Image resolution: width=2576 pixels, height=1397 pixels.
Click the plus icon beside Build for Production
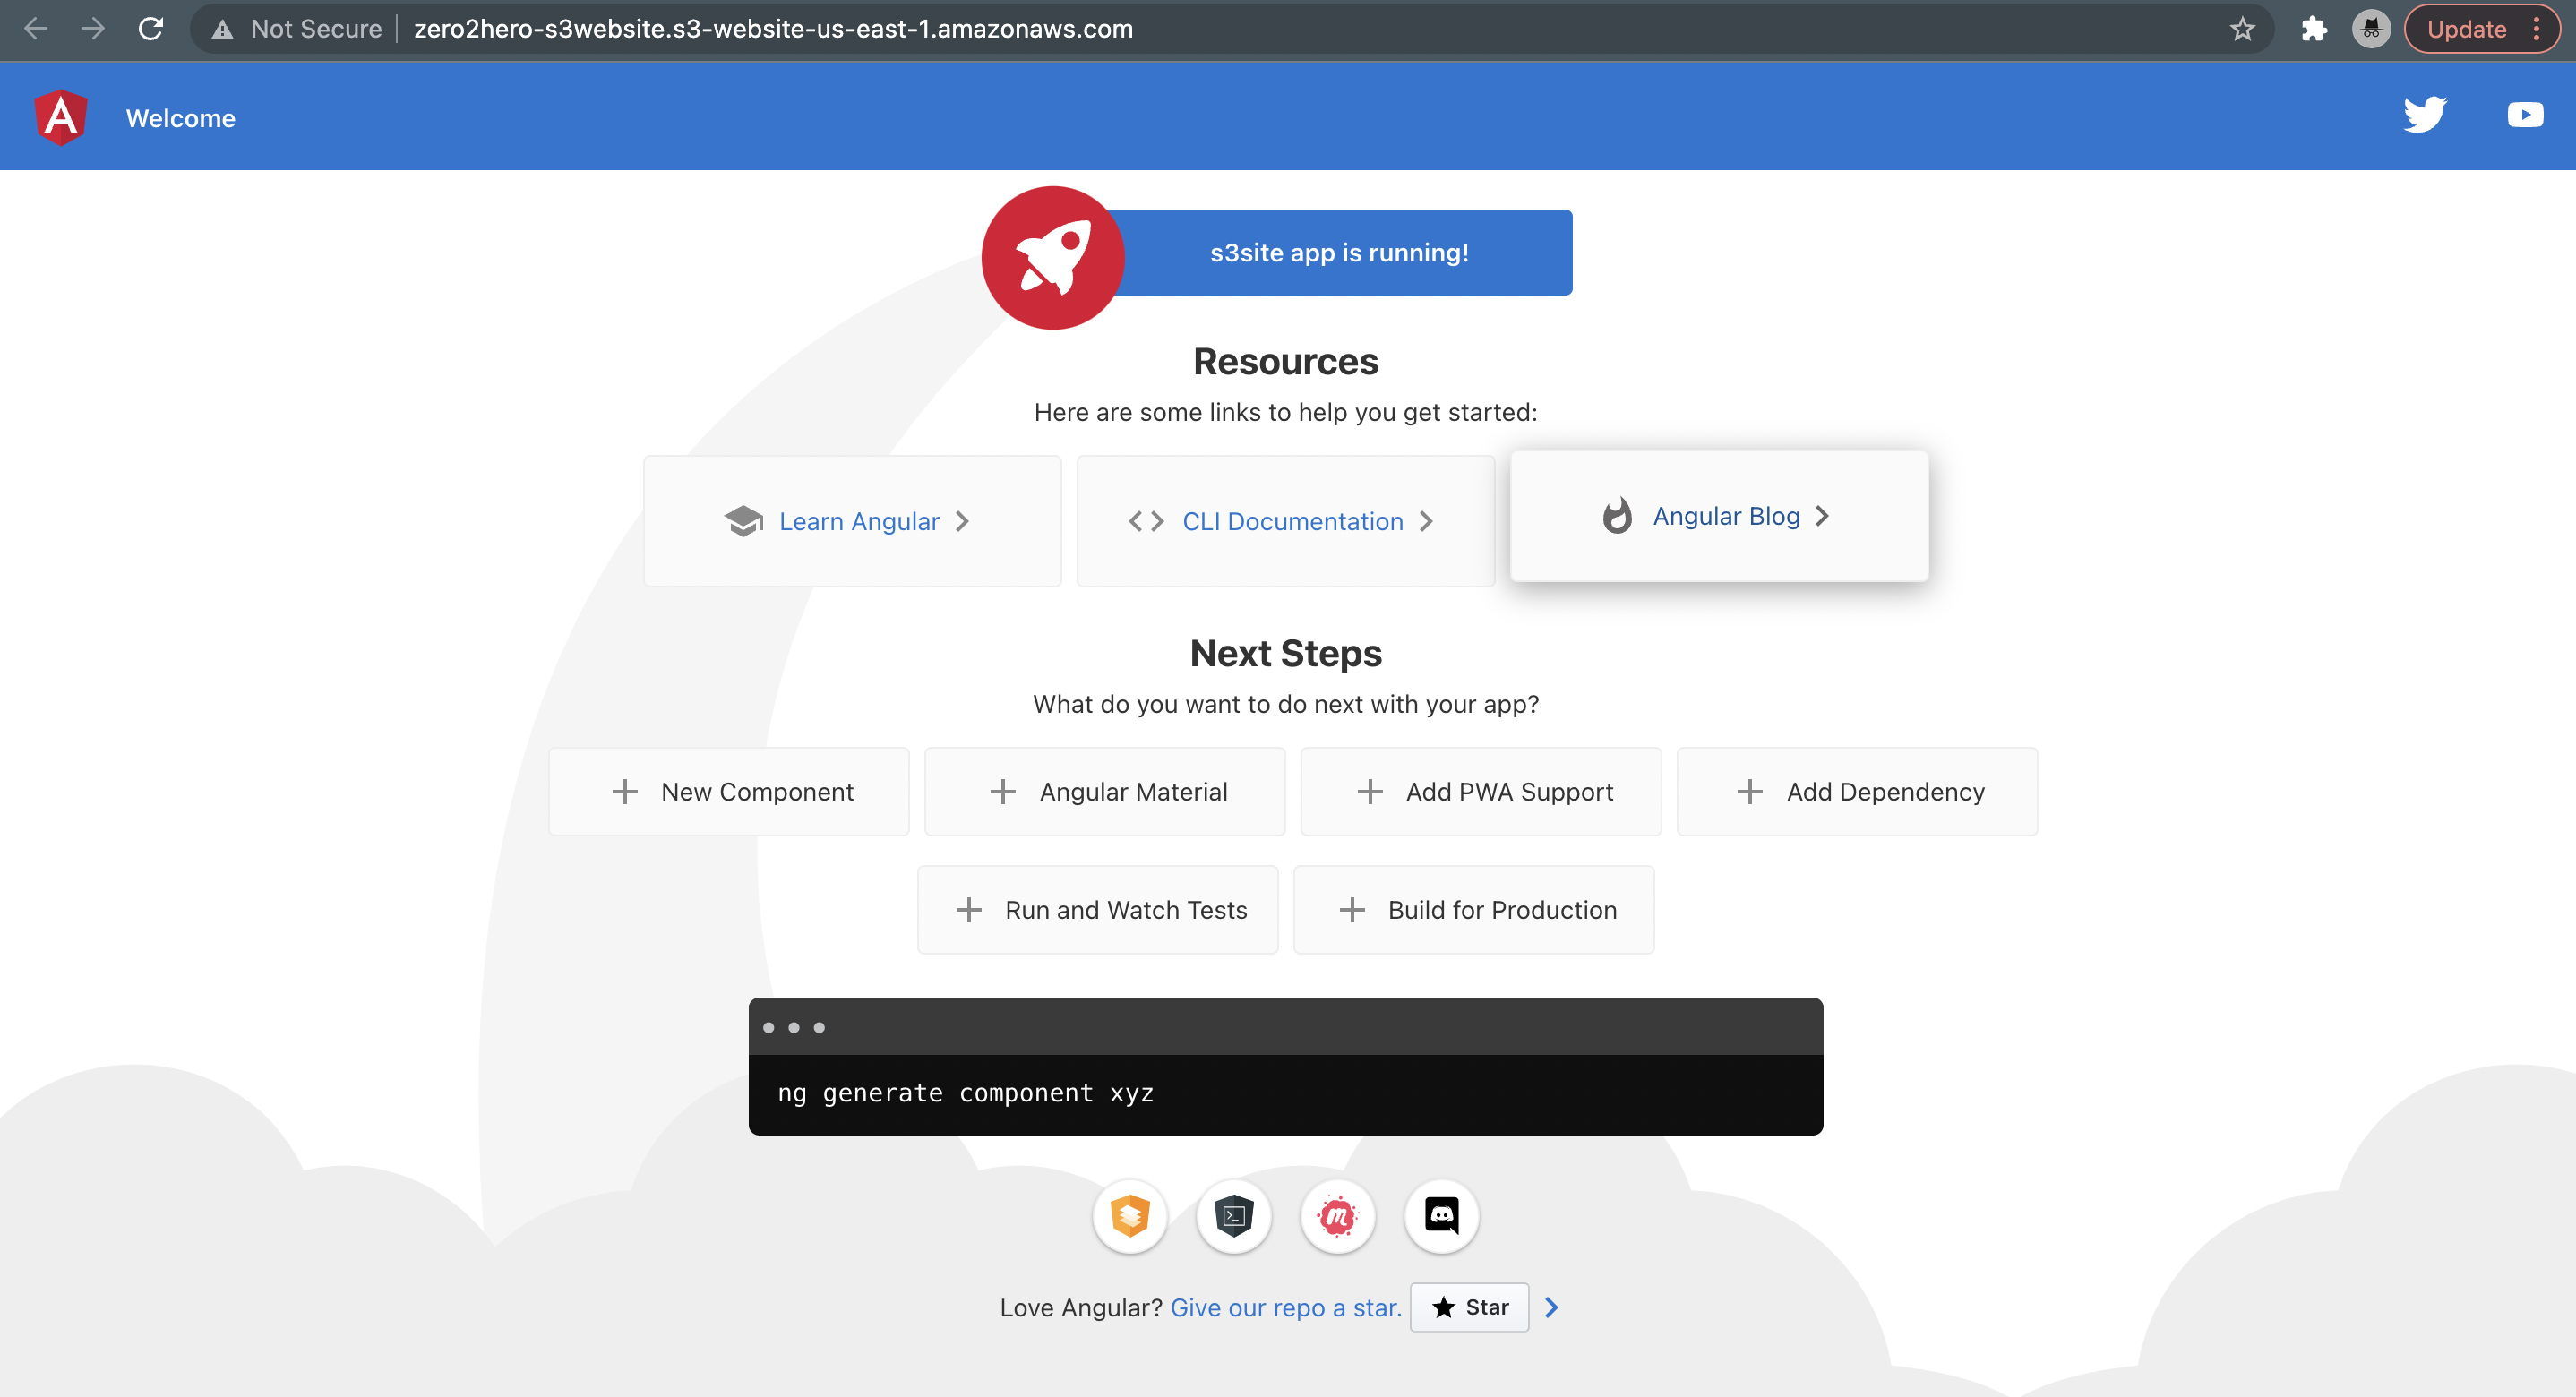(1352, 910)
